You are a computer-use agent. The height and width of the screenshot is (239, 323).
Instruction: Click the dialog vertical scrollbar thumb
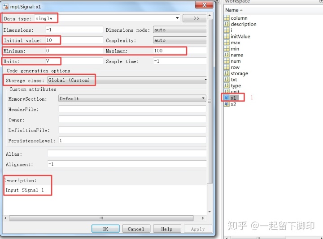210,101
